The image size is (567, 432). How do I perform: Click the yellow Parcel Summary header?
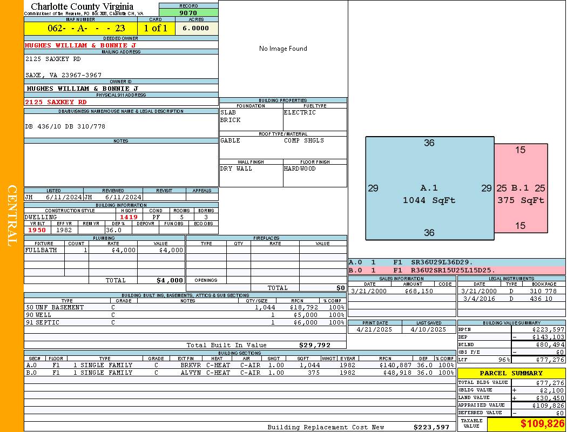[511, 373]
